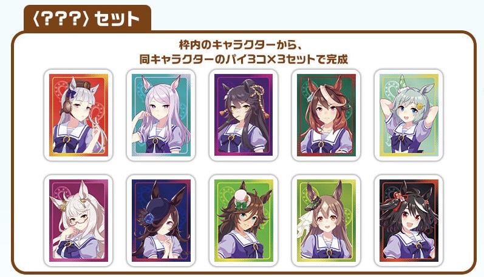Select the white-haired girl with red glasses
484x277 pixels.
pos(78,221)
